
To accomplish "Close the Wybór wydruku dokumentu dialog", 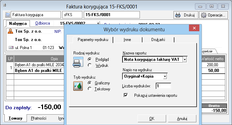I will tap(194, 28).
